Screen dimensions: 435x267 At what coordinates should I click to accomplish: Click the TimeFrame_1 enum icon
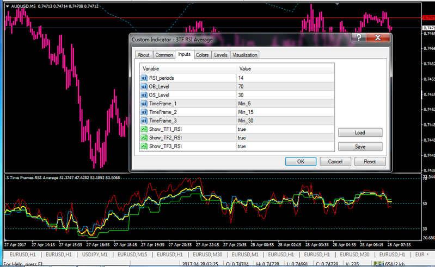click(145, 104)
